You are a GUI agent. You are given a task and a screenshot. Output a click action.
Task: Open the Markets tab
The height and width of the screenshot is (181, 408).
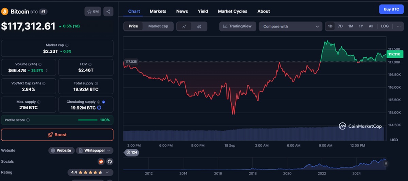tap(158, 11)
